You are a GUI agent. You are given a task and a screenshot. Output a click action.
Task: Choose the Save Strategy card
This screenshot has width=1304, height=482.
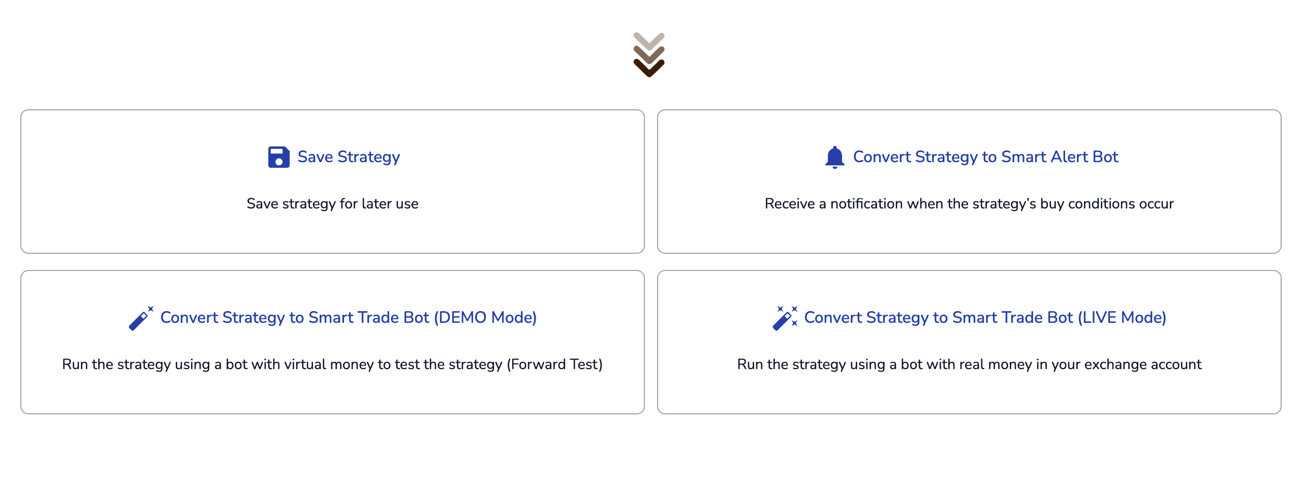click(x=332, y=182)
